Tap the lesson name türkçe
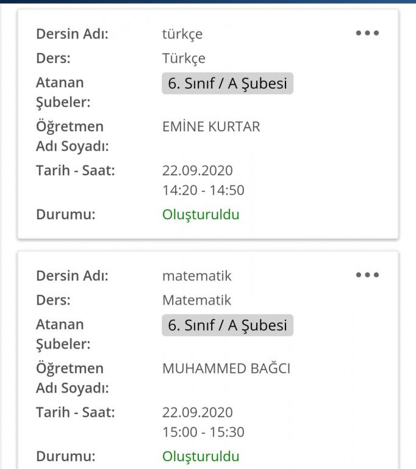416x469 pixels. pyautogui.click(x=182, y=34)
